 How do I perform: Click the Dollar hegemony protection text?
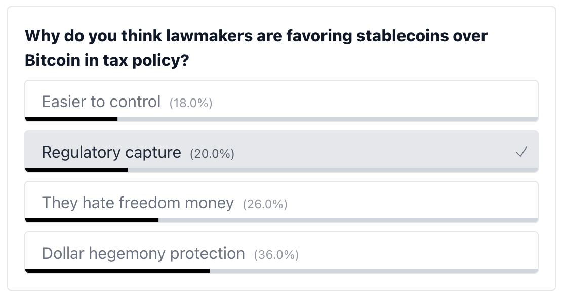tap(143, 253)
